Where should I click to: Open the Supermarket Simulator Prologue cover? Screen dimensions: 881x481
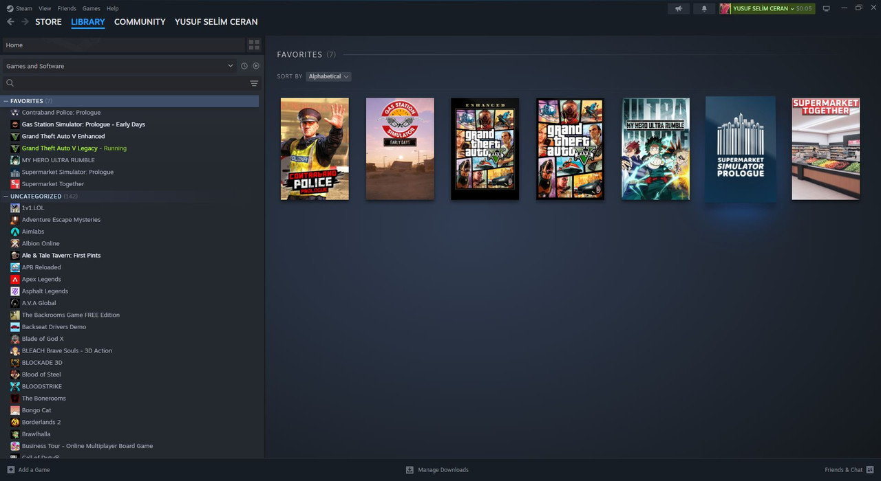point(741,149)
